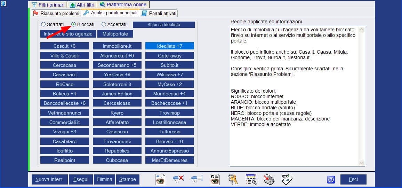Viewport: 402px width, 188px height.
Task: Select the Accettati radio button
Action: tap(104, 24)
